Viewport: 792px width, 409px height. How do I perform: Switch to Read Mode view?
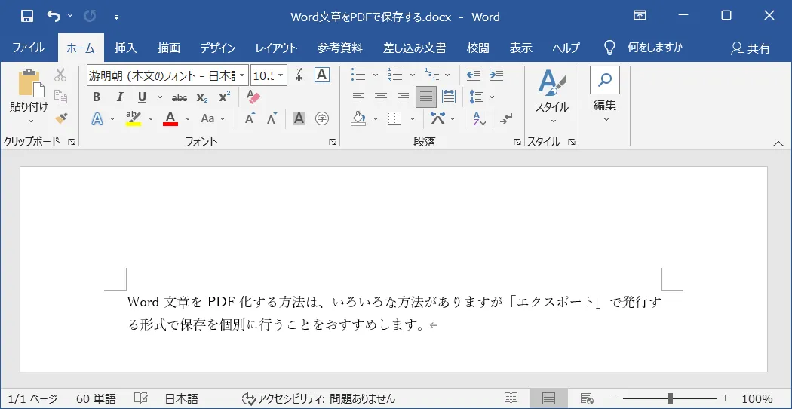click(x=511, y=398)
